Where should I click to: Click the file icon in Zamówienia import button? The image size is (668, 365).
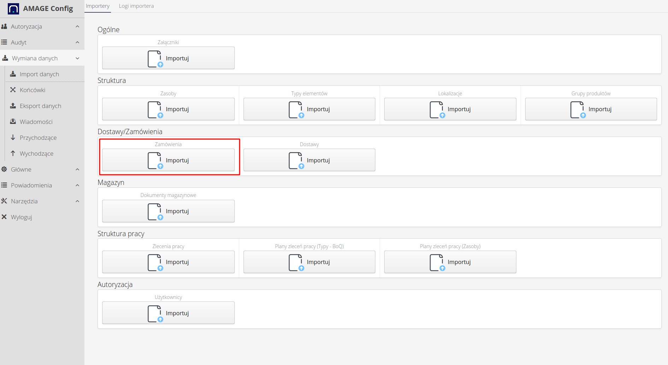[x=155, y=160]
